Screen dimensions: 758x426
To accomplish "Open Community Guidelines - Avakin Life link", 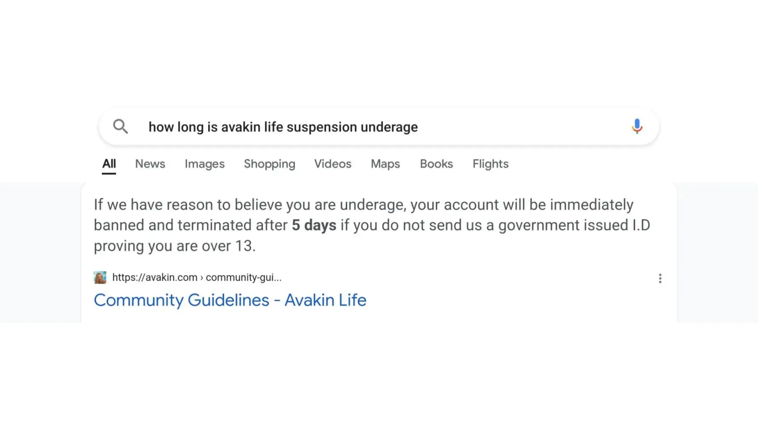I will tap(230, 300).
